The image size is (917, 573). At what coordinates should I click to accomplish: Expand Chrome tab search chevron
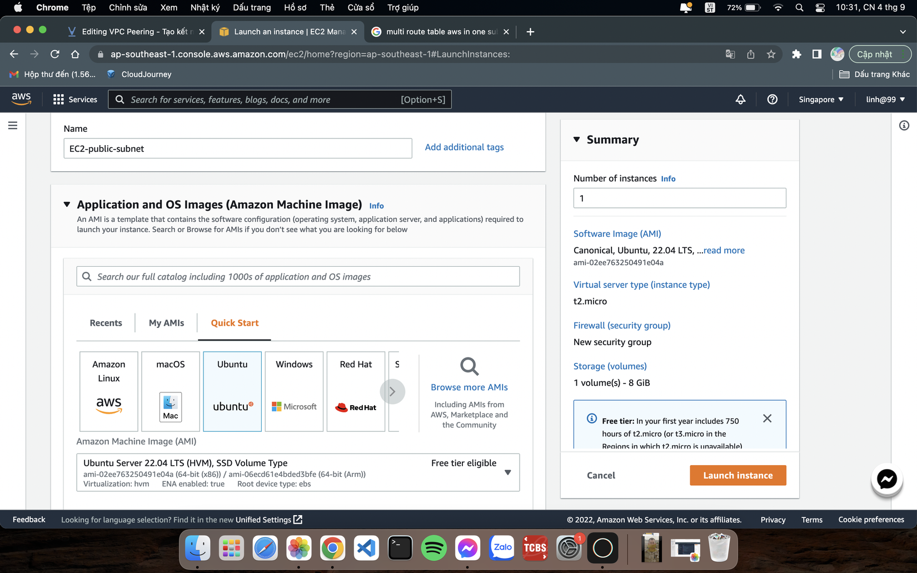tap(903, 32)
